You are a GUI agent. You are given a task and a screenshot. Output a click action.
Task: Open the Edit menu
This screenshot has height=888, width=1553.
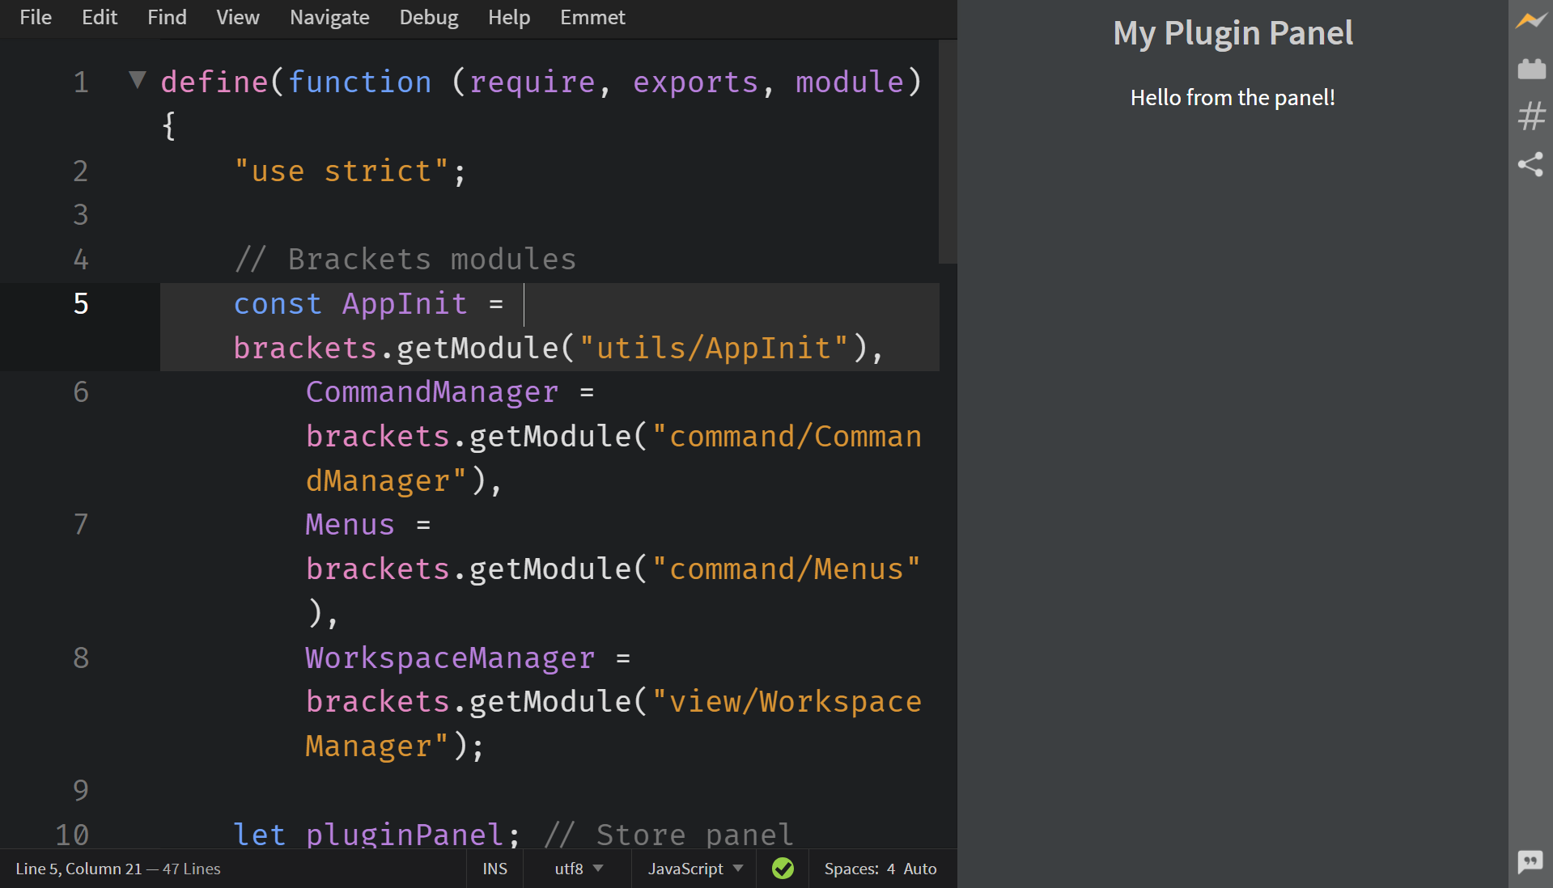[100, 17]
